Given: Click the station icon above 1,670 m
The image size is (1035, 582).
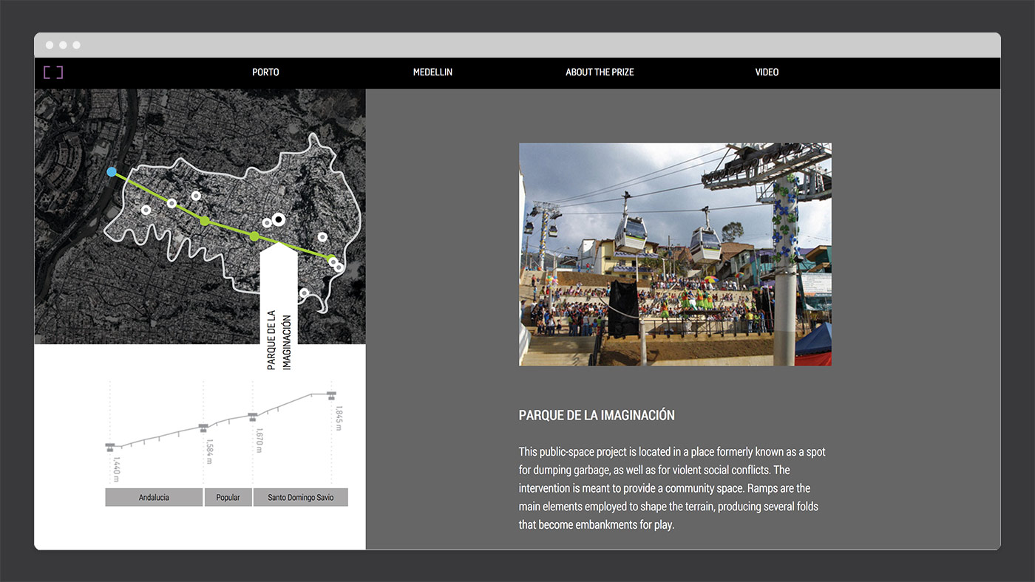Looking at the screenshot, I should [x=253, y=417].
